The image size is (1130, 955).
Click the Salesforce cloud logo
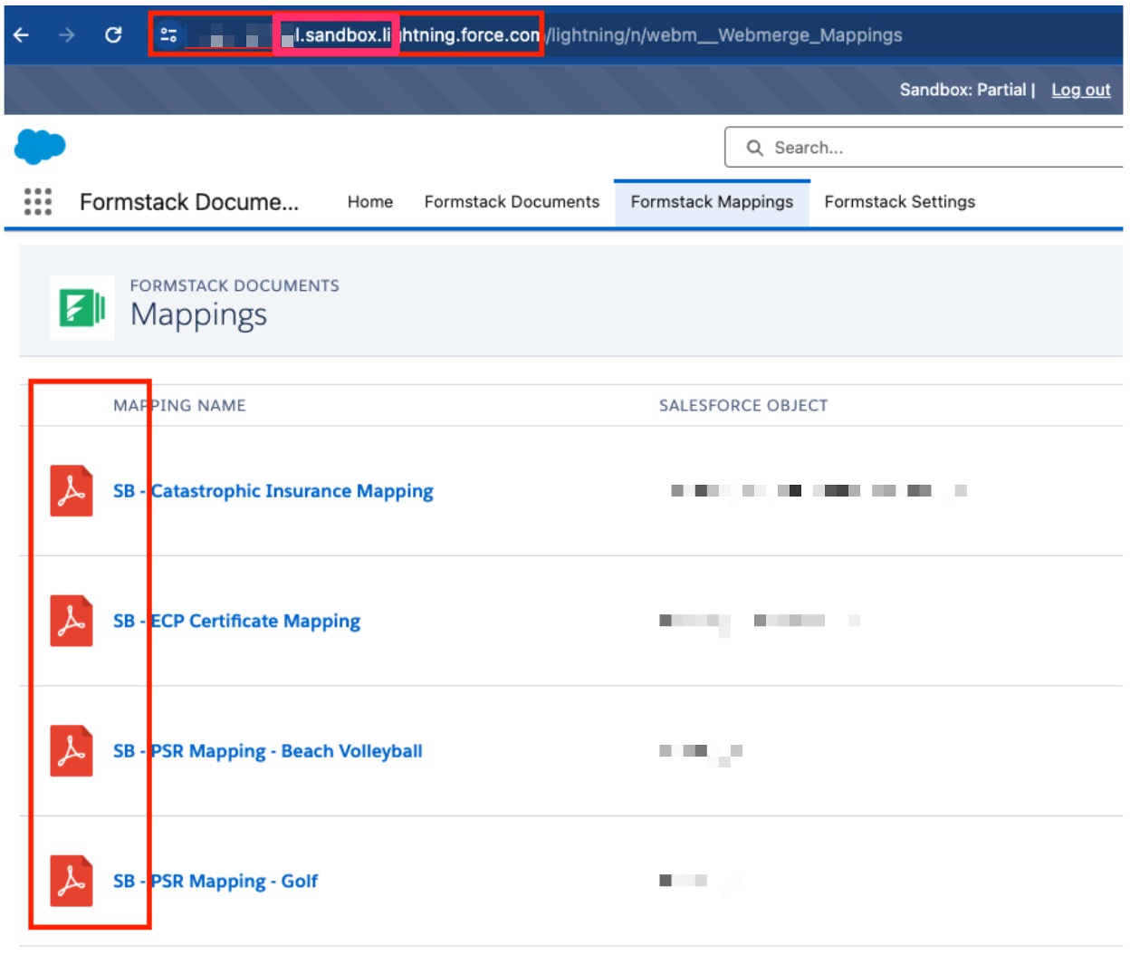40,146
